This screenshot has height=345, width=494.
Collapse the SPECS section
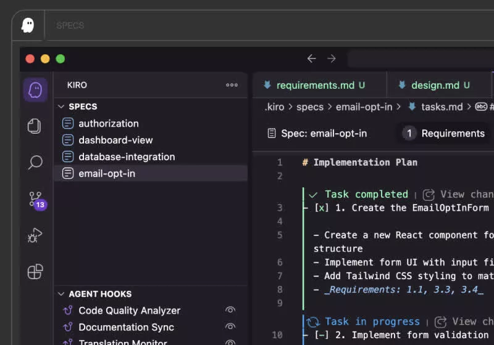click(x=61, y=107)
